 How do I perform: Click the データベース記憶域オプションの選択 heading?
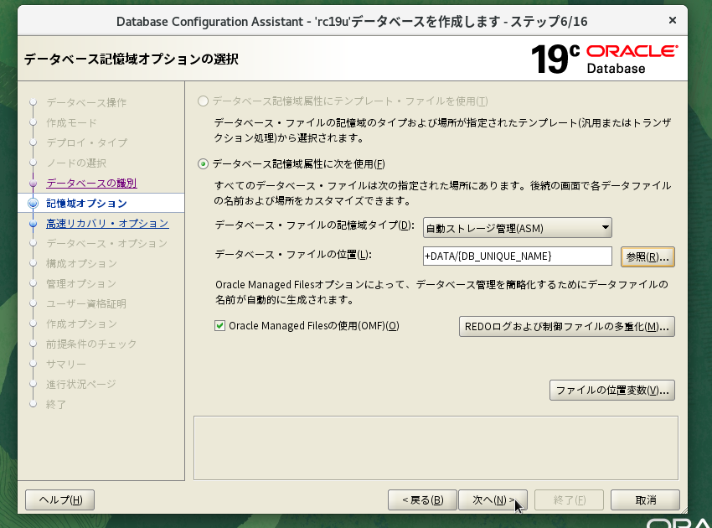[132, 59]
